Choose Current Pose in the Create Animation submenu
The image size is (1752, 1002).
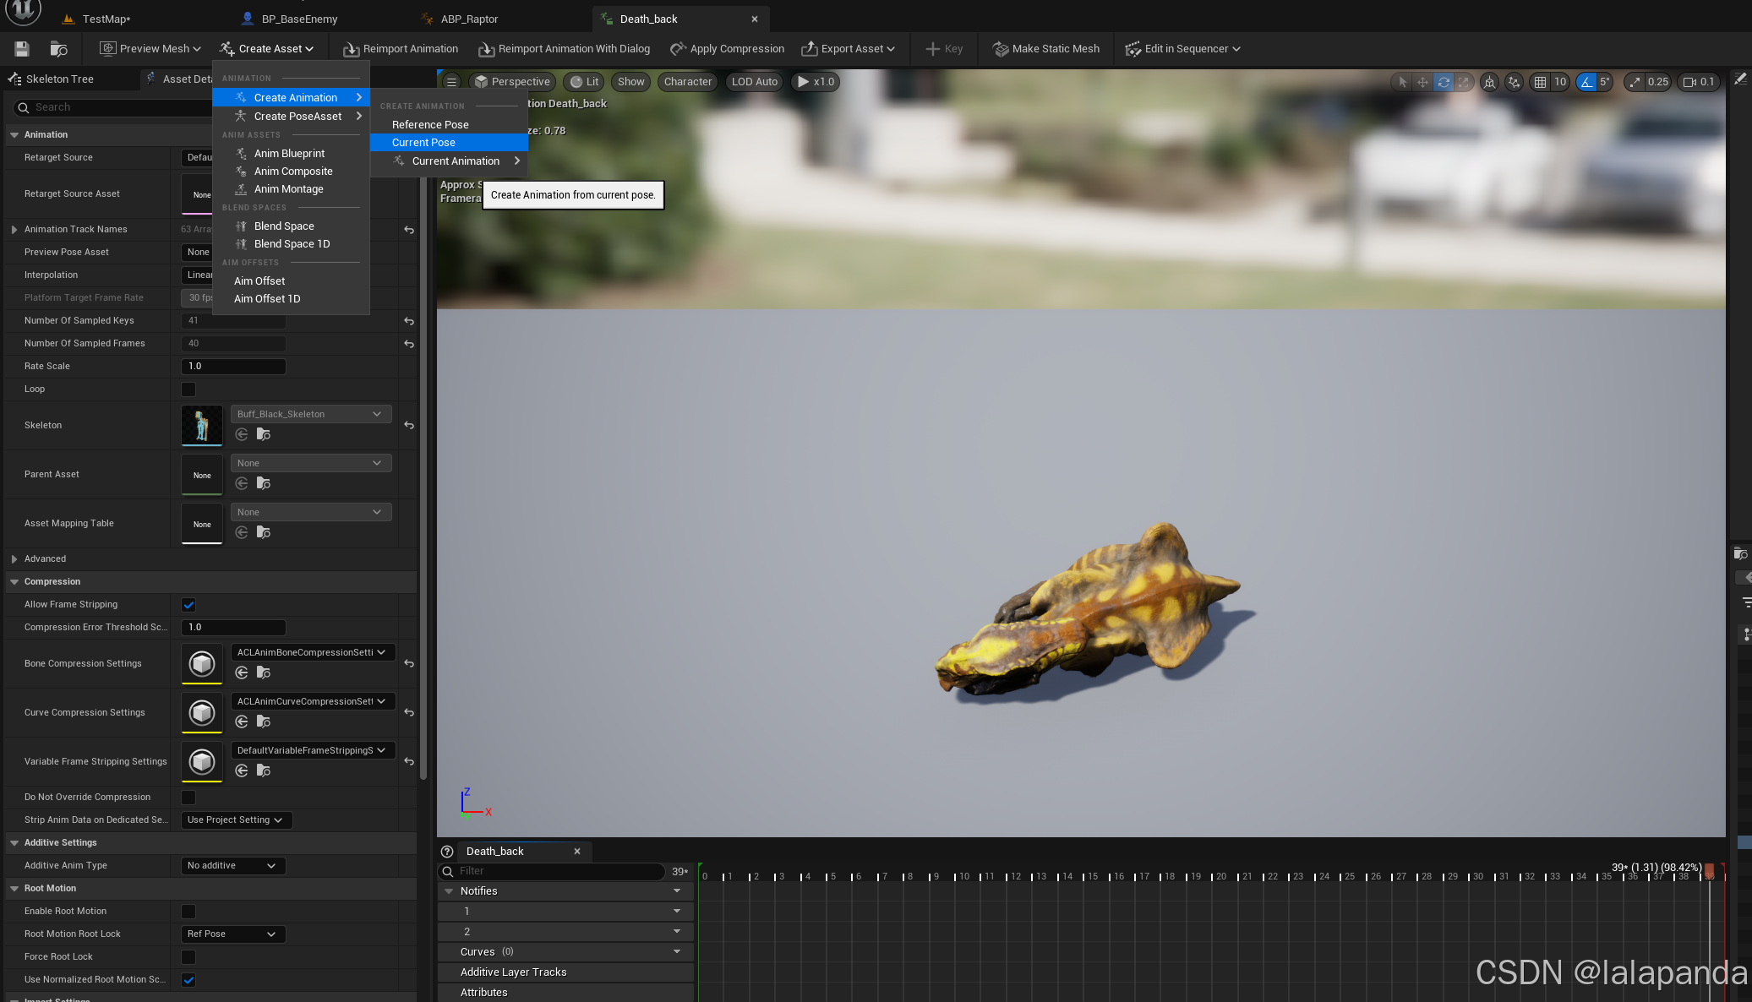[423, 143]
